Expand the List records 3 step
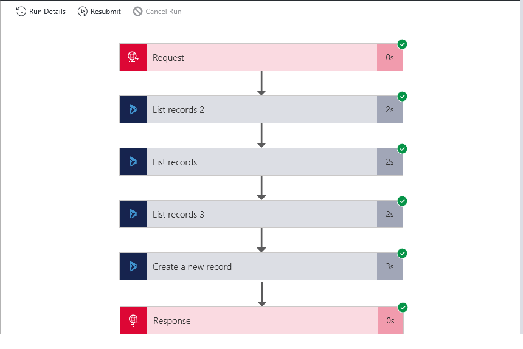 [x=261, y=214]
